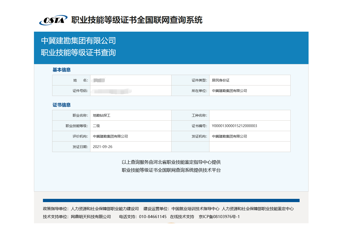This screenshot has width=354, height=232.
Task: Click the 所在单位 company value
Action: coord(229,91)
